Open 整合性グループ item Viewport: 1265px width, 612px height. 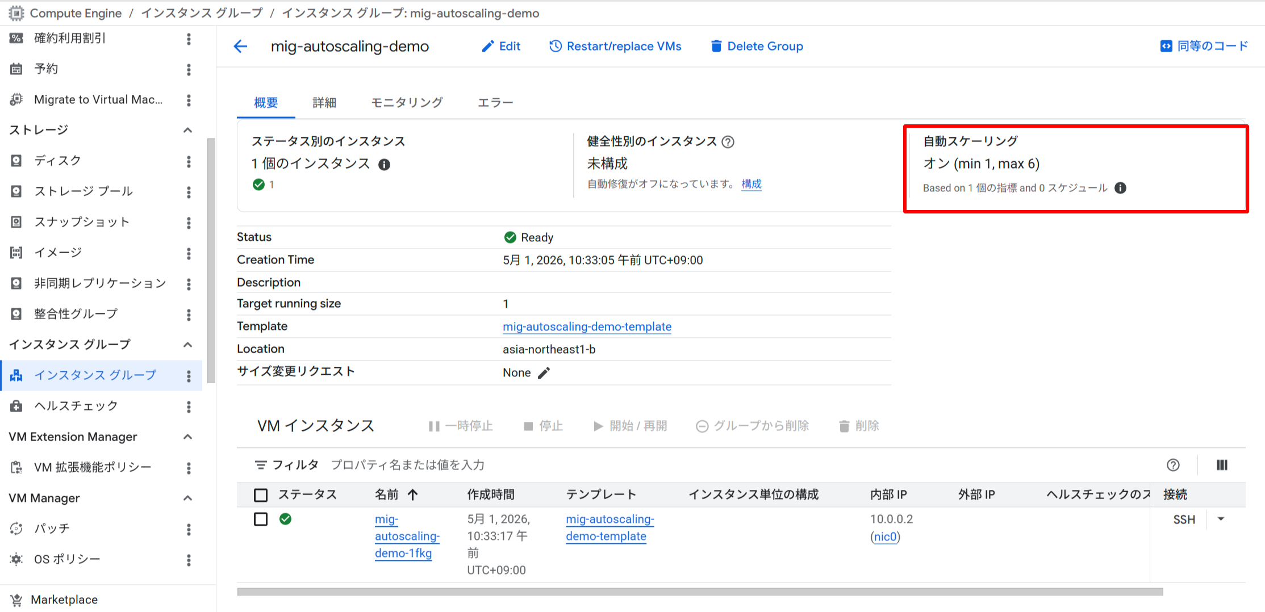76,314
